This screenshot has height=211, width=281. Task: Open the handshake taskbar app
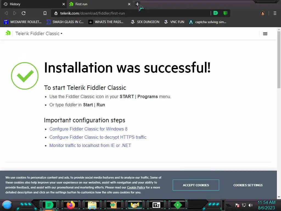point(135,205)
